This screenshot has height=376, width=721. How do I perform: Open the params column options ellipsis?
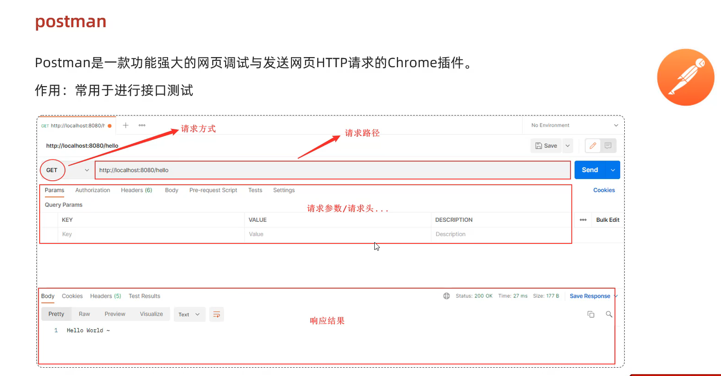pyautogui.click(x=583, y=220)
